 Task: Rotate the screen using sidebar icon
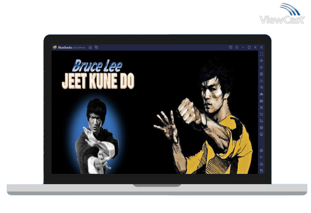[261, 121]
